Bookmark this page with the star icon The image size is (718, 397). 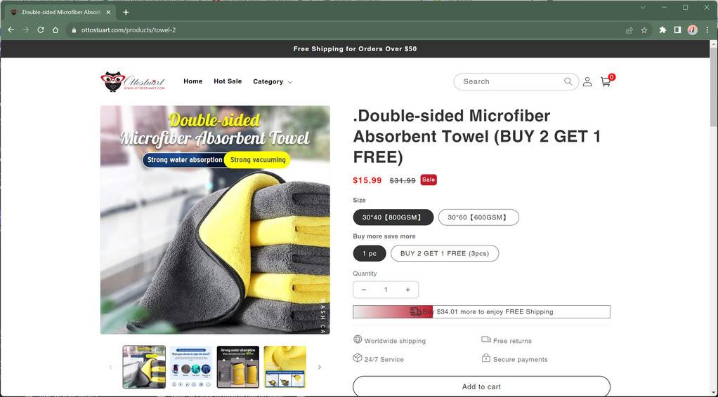point(644,30)
